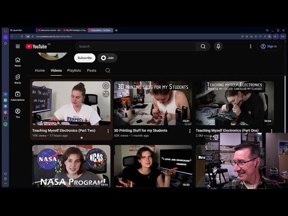
Task: Click the channel avatar picture
Action: (53, 56)
